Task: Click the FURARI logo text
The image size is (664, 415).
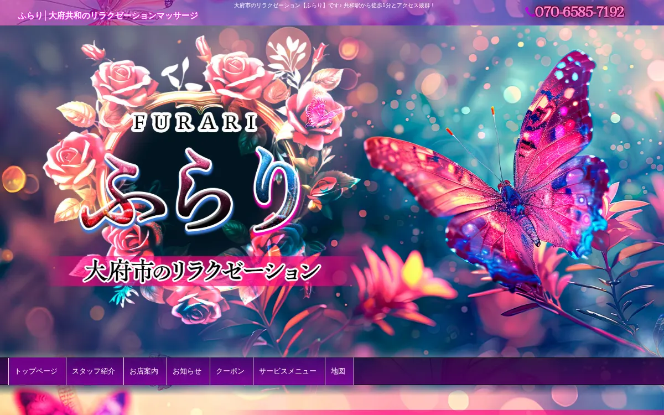Action: [195, 123]
